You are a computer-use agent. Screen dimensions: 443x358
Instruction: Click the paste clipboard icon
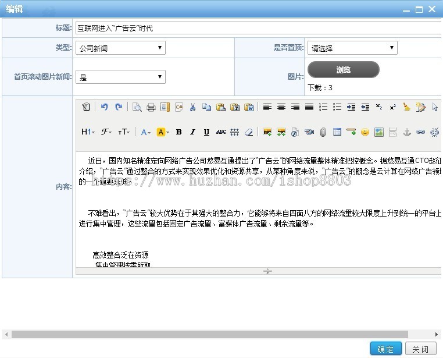point(221,107)
